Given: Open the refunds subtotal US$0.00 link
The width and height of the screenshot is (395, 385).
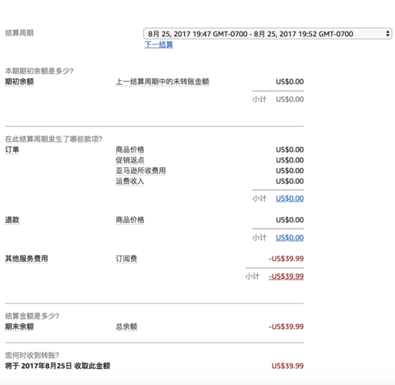Looking at the screenshot, I should (x=290, y=238).
